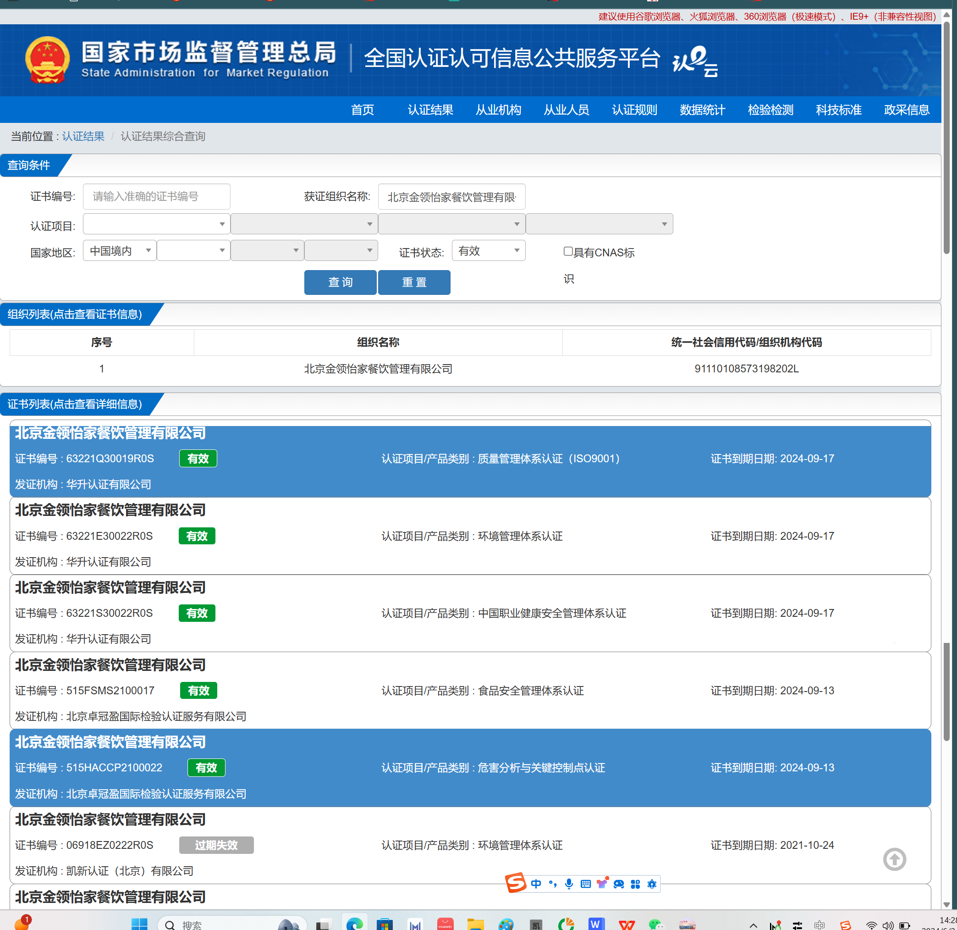The width and height of the screenshot is (957, 930).
Task: Open the third 国家地区 dropdown
Action: pyautogui.click(x=267, y=250)
